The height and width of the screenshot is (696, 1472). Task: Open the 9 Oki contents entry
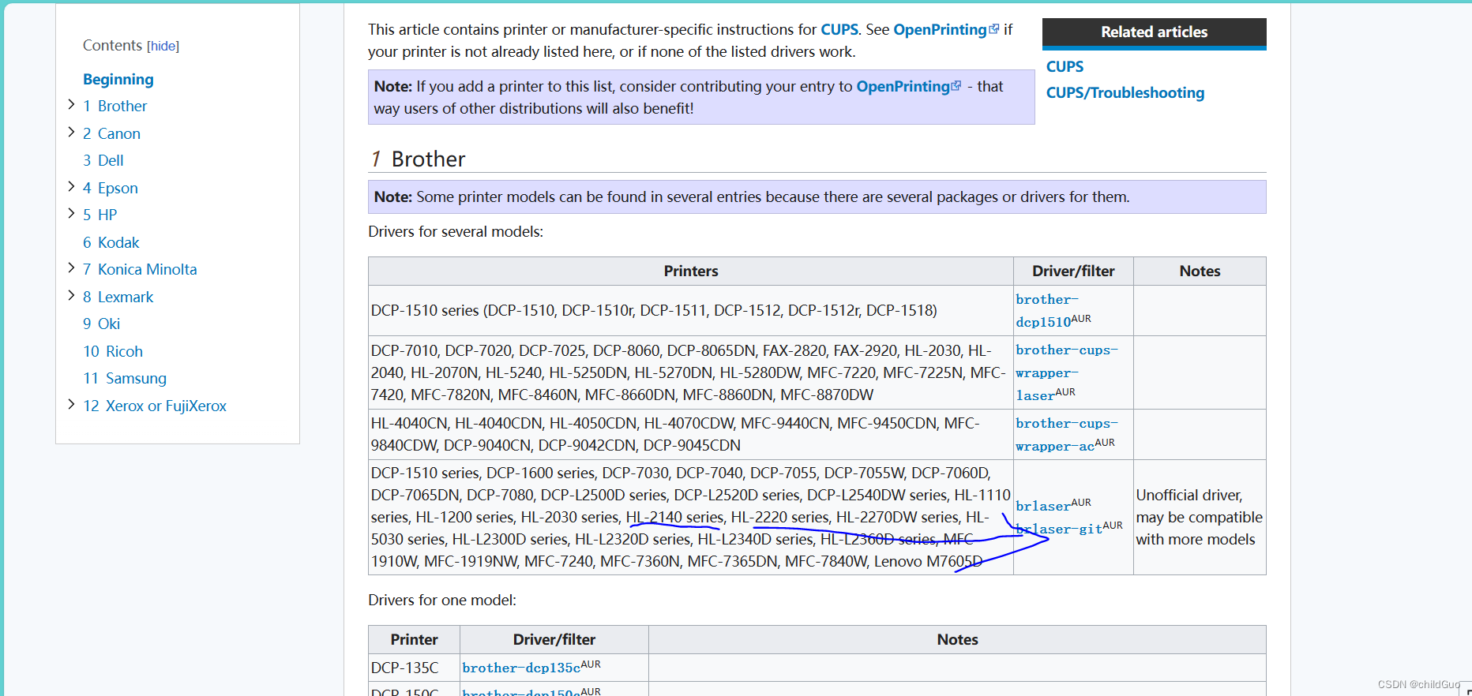(x=102, y=324)
